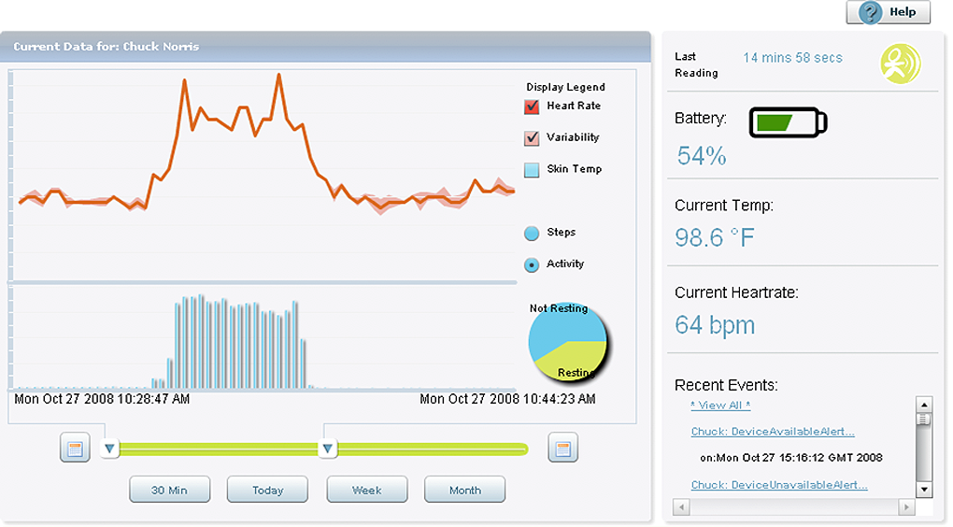Click the green activity status icon
This screenshot has width=953, height=527.
tap(900, 63)
